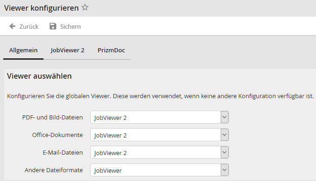Switch to the Allgemein tab
This screenshot has height=181, width=316.
[24, 50]
